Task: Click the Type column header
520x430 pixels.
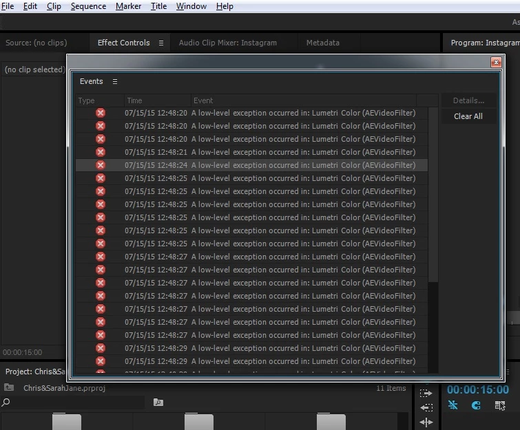Action: coord(100,100)
